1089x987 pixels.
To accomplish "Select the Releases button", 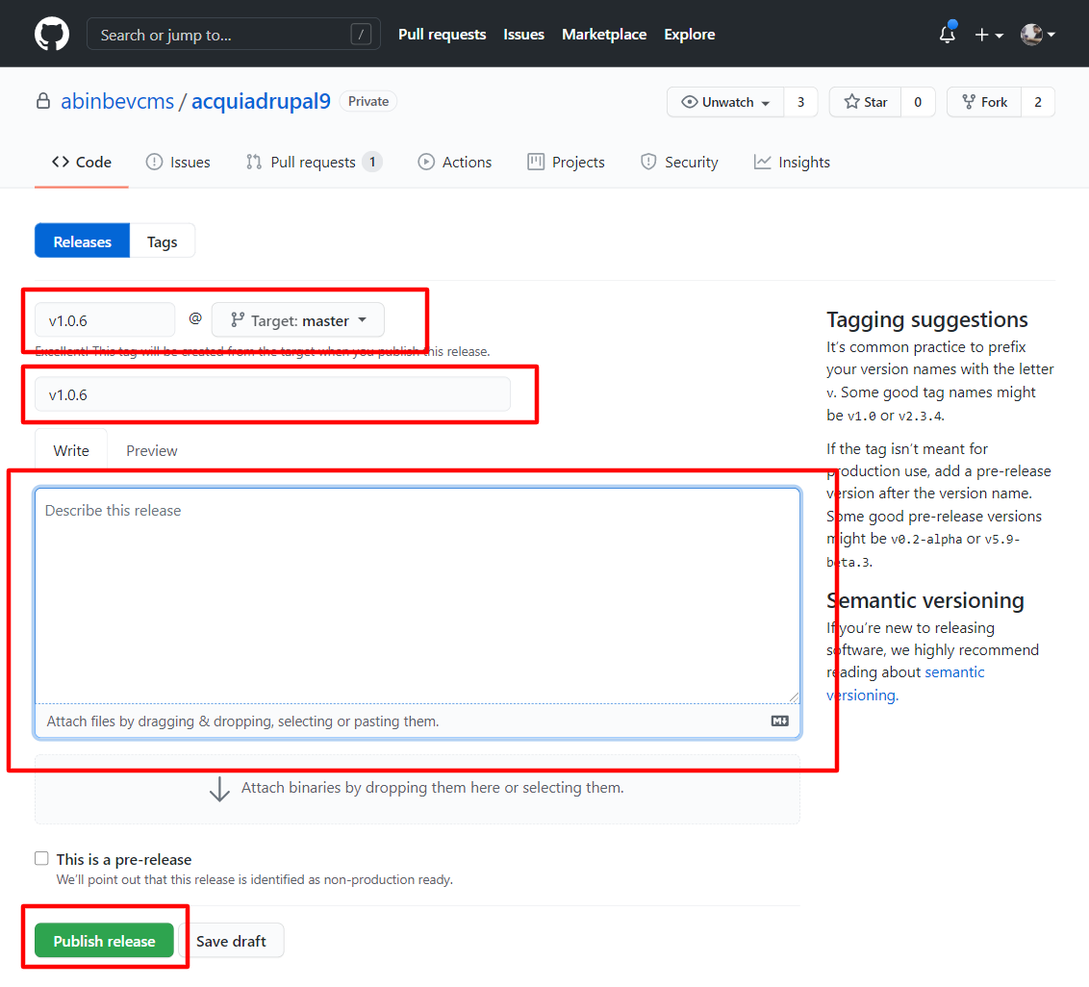I will pos(82,241).
